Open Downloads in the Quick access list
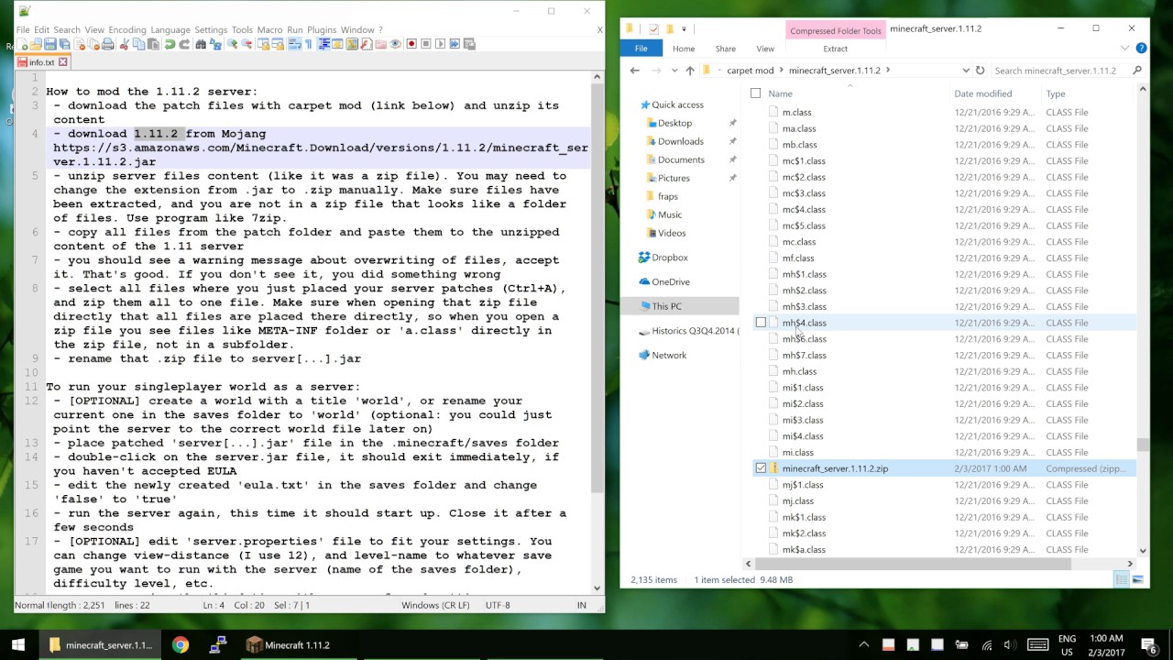This screenshot has width=1173, height=660. pyautogui.click(x=680, y=141)
